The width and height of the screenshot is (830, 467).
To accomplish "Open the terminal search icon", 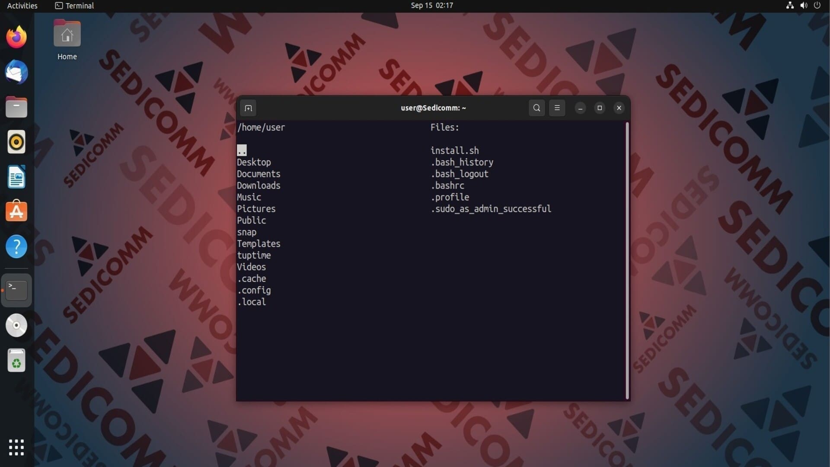I will pyautogui.click(x=536, y=108).
